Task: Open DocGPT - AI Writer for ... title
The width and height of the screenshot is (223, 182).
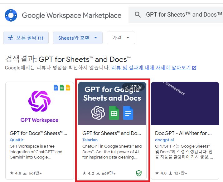Action: [183, 133]
